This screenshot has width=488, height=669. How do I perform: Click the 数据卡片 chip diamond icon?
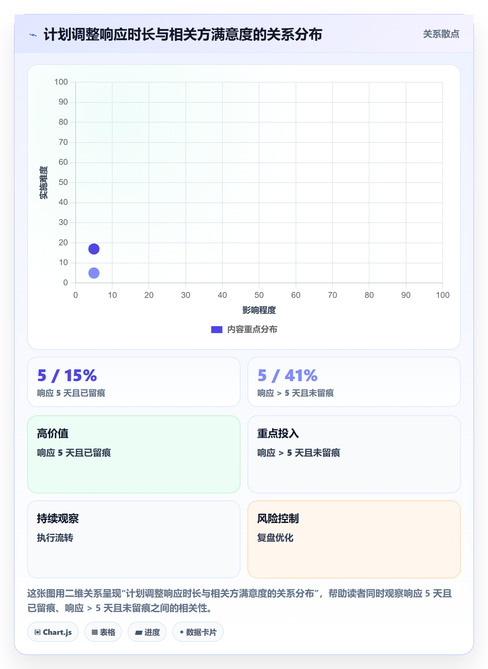(182, 632)
